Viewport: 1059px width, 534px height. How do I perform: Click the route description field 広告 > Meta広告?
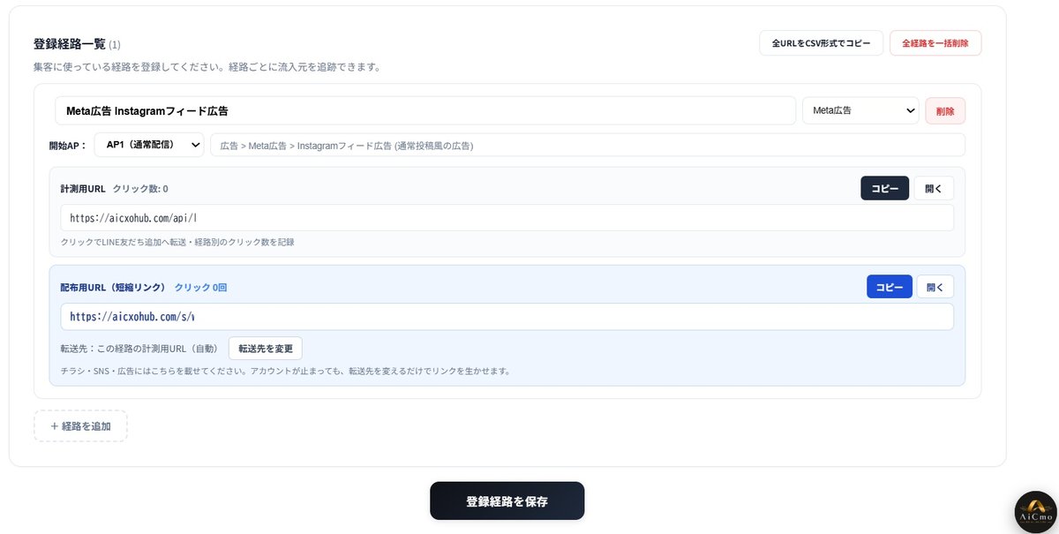coord(588,145)
